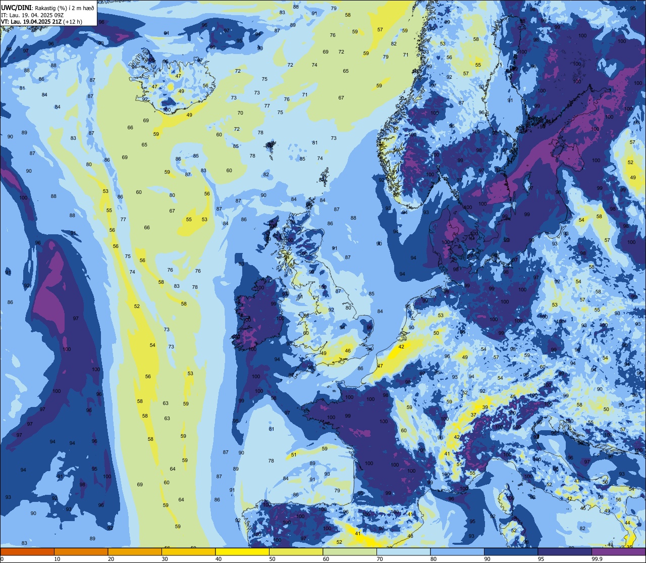Viewport: 646px width, 563px height.
Task: Click the 90–95% medium blue legend swatch
Action: [511, 552]
